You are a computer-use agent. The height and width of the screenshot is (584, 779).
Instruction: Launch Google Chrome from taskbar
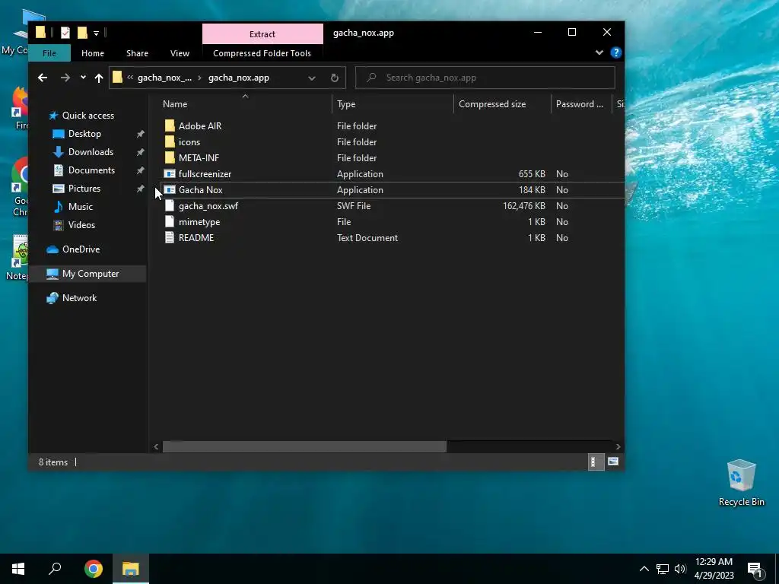94,569
